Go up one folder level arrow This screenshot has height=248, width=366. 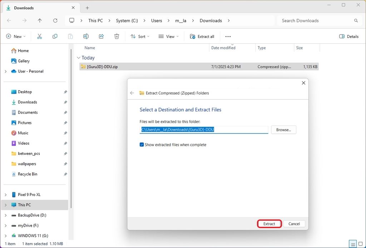pos(40,20)
